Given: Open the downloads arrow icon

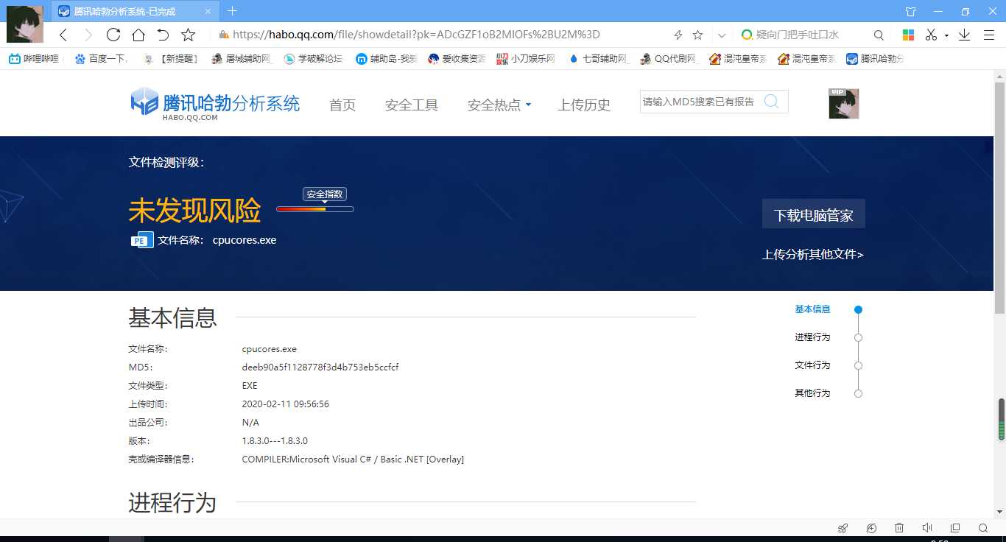Looking at the screenshot, I should click(x=964, y=35).
